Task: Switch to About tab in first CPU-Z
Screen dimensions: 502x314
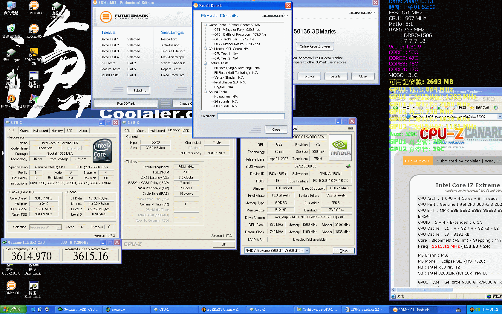Action: (x=83, y=131)
